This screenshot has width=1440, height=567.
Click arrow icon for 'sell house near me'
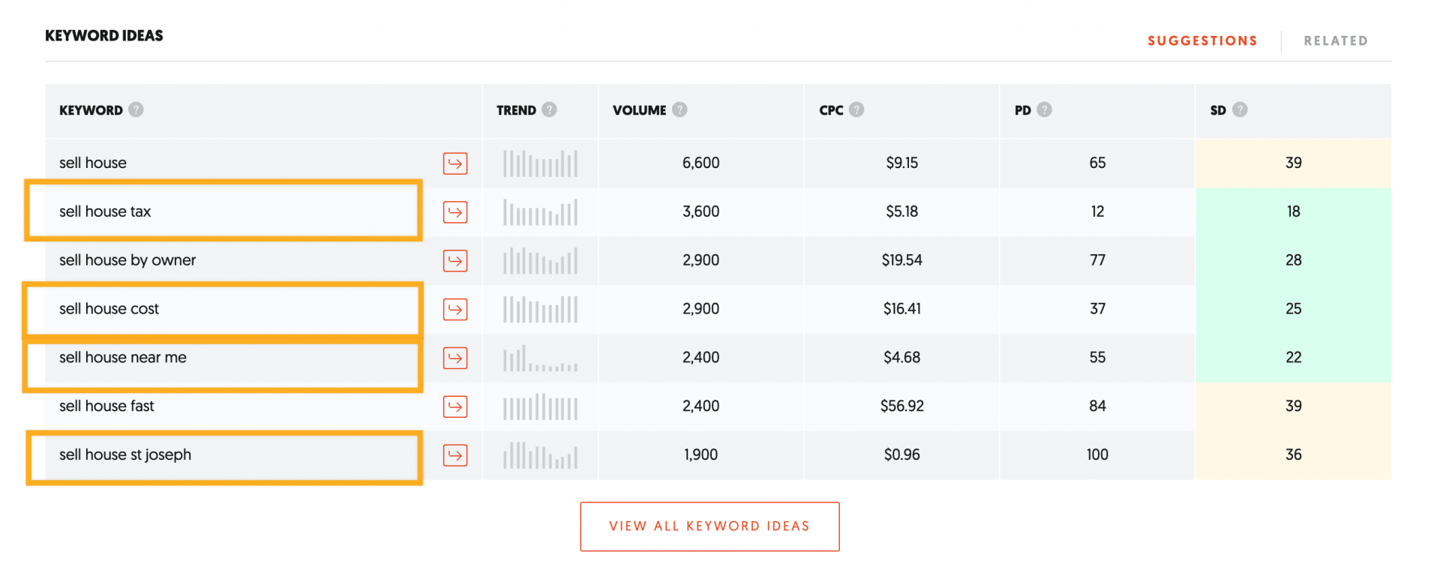(x=455, y=358)
